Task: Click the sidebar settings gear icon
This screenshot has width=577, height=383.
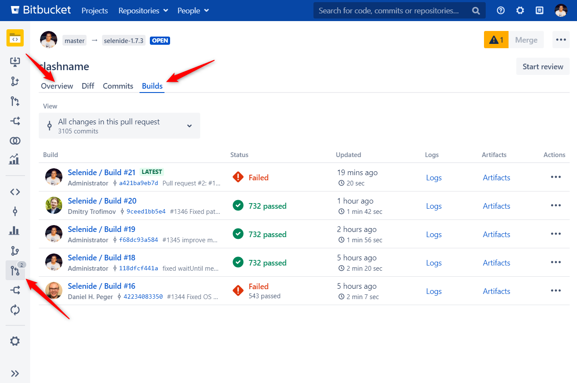Action: (x=15, y=341)
